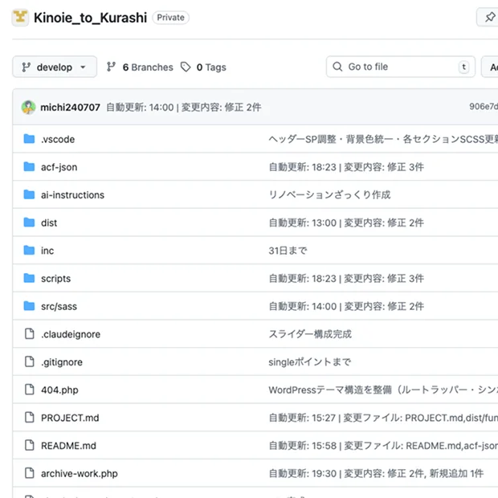Open the PROJECT.md file

pyautogui.click(x=70, y=418)
